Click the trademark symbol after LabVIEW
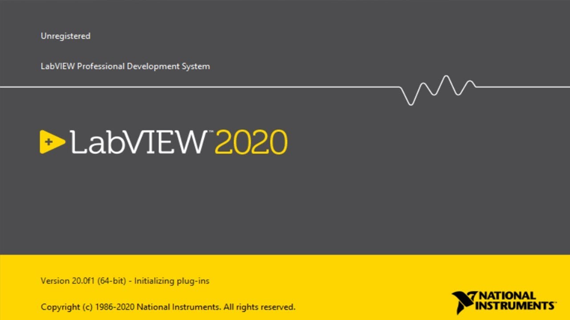The width and height of the screenshot is (570, 320). [209, 132]
